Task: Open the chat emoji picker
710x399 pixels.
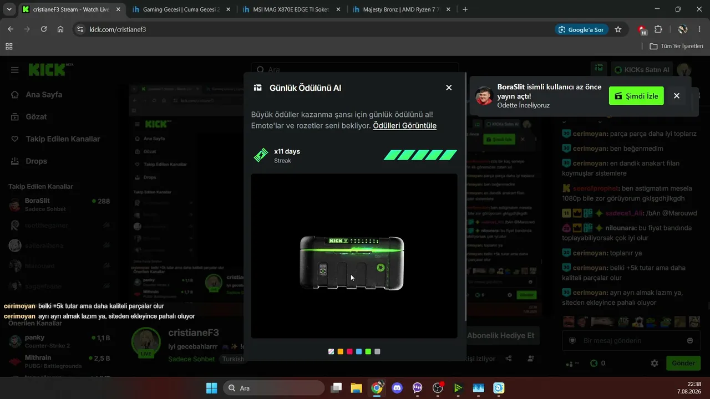Action: [x=690, y=341]
